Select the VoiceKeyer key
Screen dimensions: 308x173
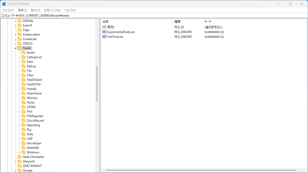pyautogui.click(x=34, y=143)
